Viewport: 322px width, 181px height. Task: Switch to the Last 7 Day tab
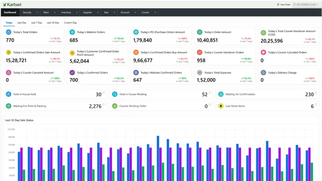pos(37,23)
